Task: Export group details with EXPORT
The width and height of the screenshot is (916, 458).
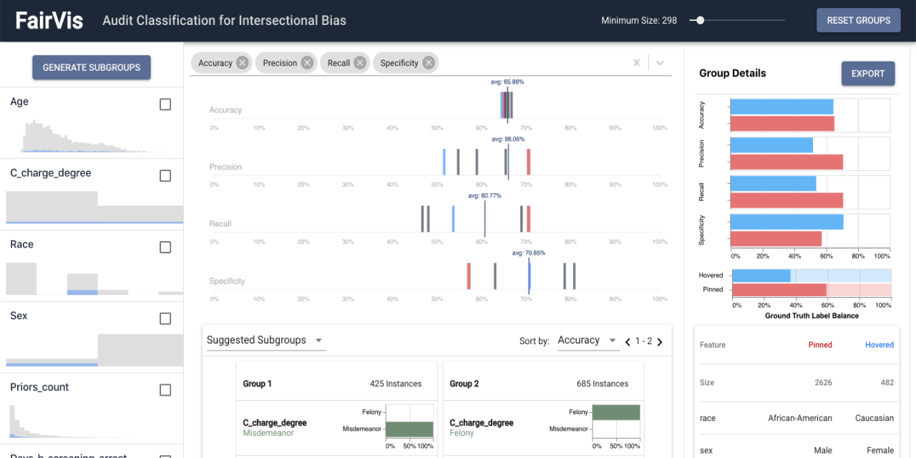Action: [x=868, y=73]
